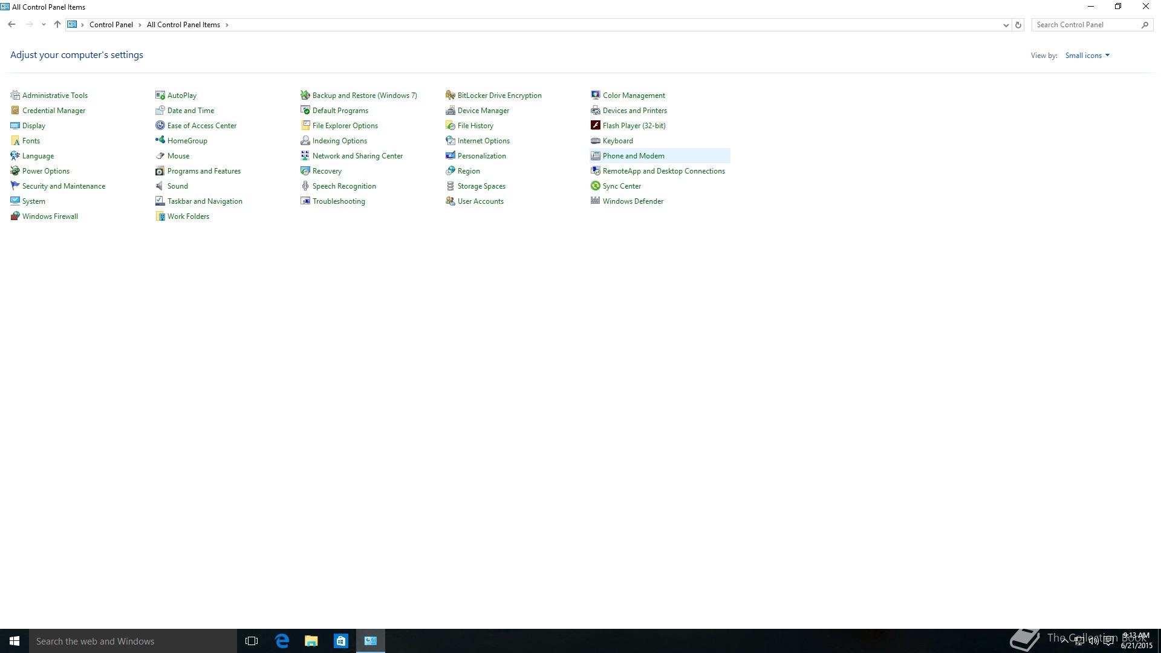Expand the address bar history dropdown
1161x653 pixels.
[1006, 25]
